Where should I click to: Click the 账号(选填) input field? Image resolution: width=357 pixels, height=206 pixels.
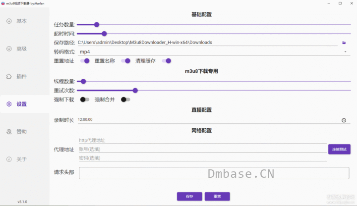203,149
